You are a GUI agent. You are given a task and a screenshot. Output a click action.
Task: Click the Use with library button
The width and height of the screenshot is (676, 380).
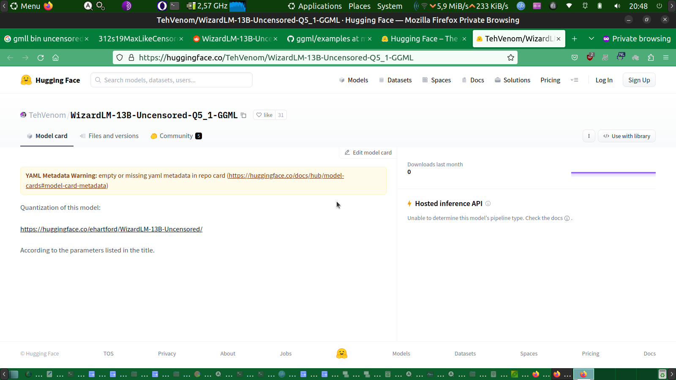[627, 136]
